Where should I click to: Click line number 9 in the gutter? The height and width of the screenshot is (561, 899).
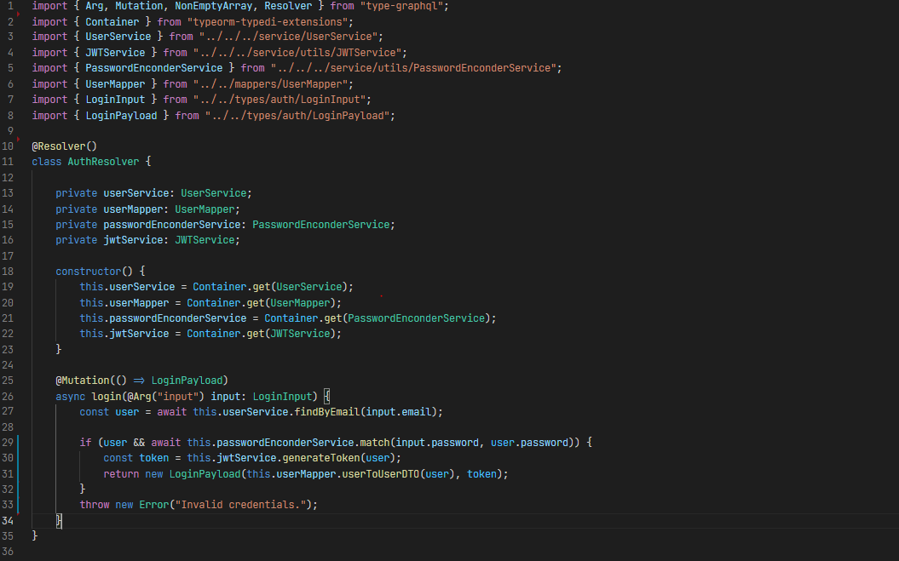tap(10, 131)
